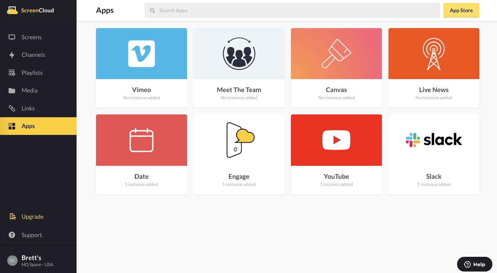This screenshot has height=273, width=497.
Task: Click the Date app title
Action: tap(141, 176)
